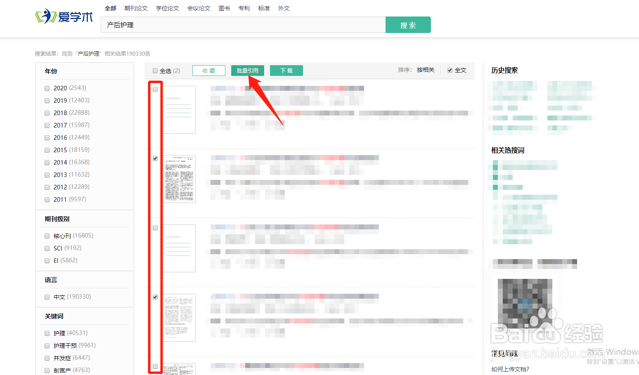Filter by year 2011 checkbox
Screen dimensions: 639x375
point(47,200)
